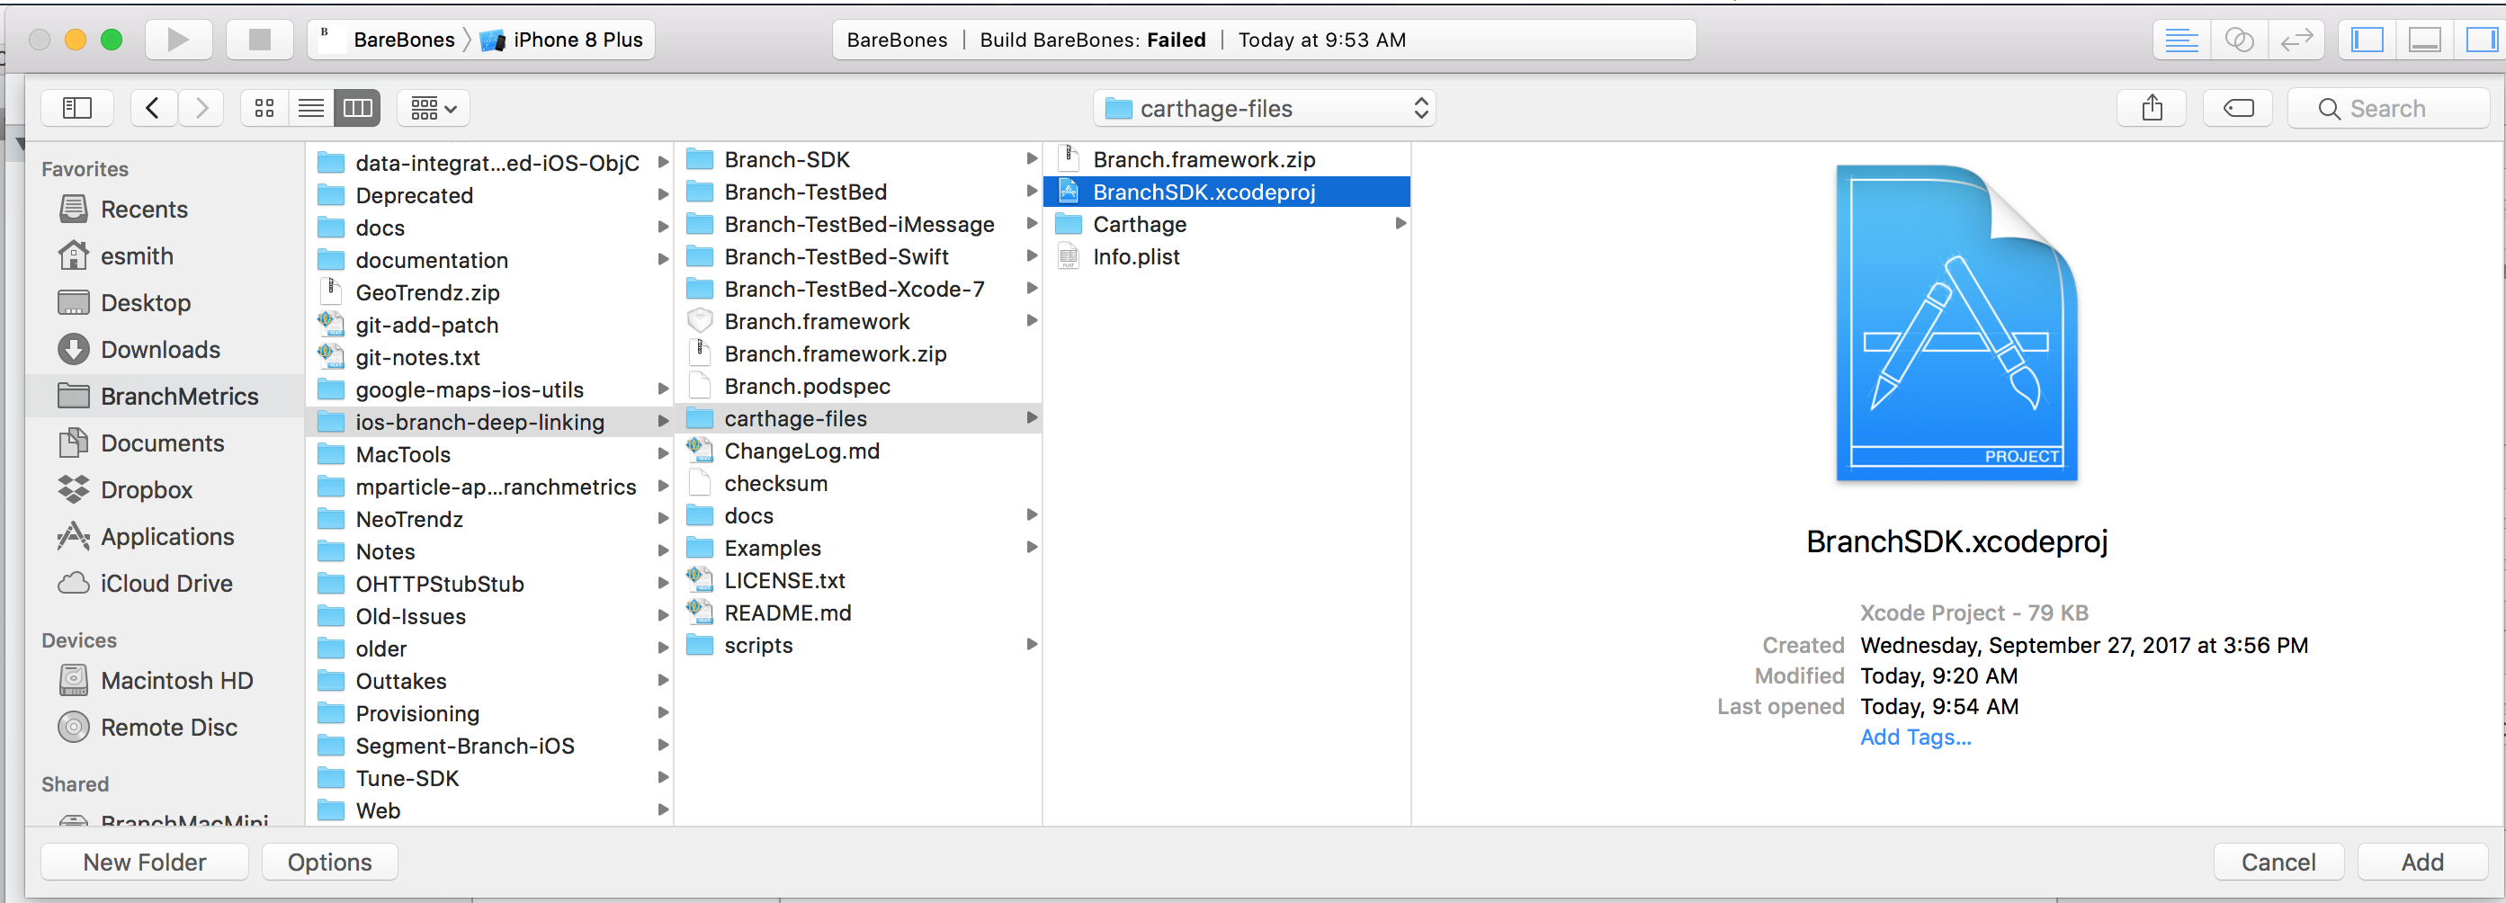Screen dimensions: 2506x903
Task: Expand the Deprecated folder arrow
Action: (664, 194)
